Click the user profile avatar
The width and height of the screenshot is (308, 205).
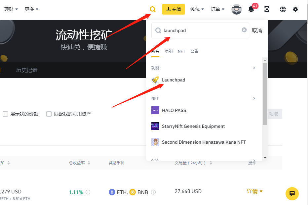tap(237, 9)
